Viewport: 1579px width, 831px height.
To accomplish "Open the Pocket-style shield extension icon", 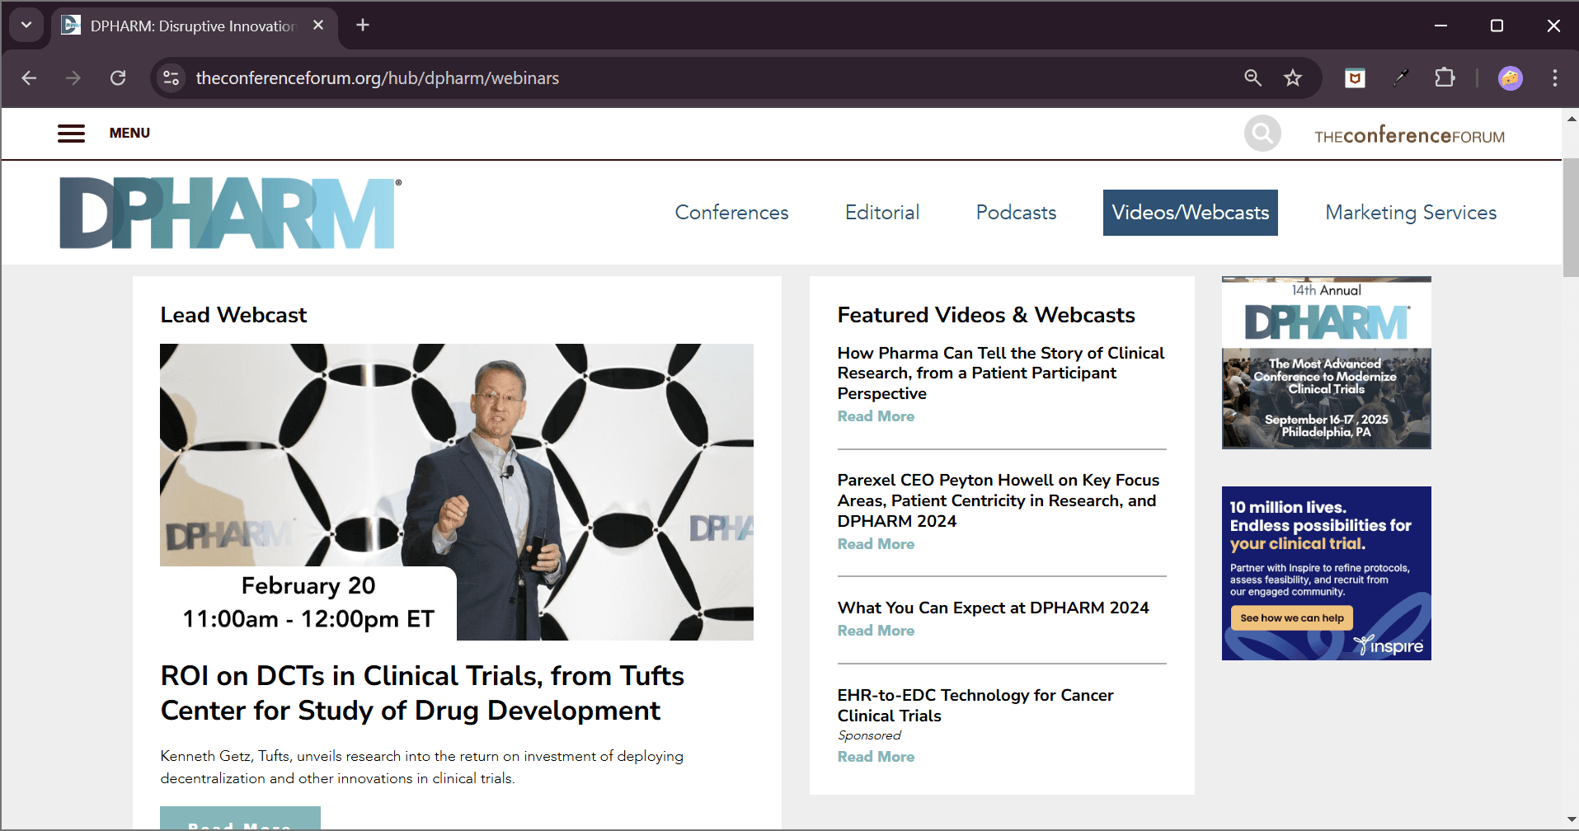I will click(x=1355, y=78).
